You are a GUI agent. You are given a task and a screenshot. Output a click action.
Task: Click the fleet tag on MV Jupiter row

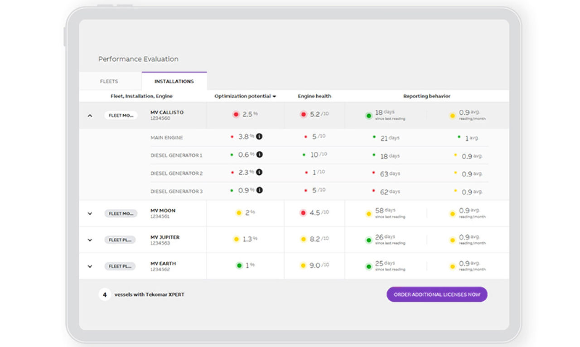120,240
